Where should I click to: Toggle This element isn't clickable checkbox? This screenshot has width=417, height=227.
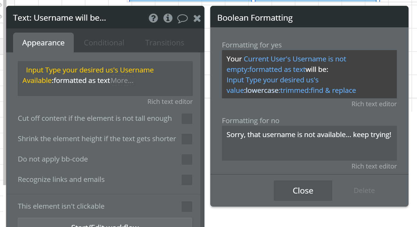point(187,207)
